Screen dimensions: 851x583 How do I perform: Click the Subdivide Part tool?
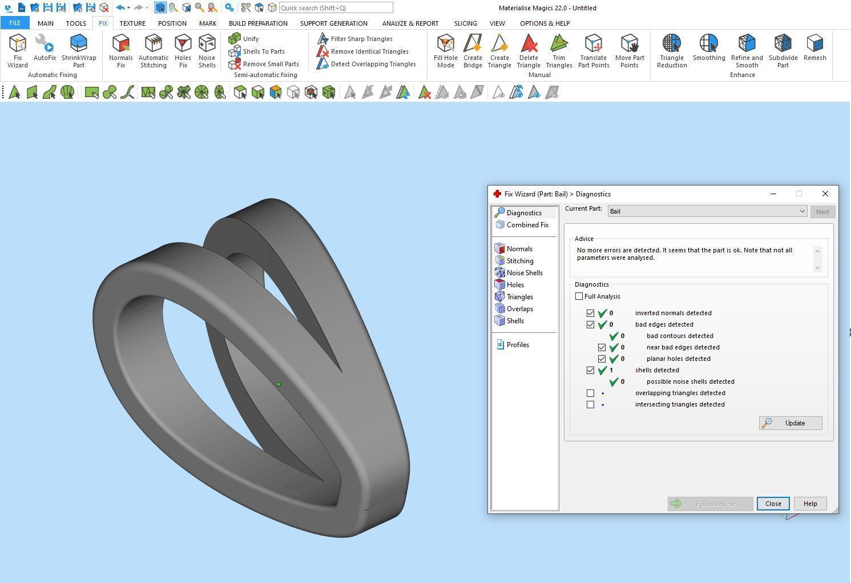(x=783, y=51)
